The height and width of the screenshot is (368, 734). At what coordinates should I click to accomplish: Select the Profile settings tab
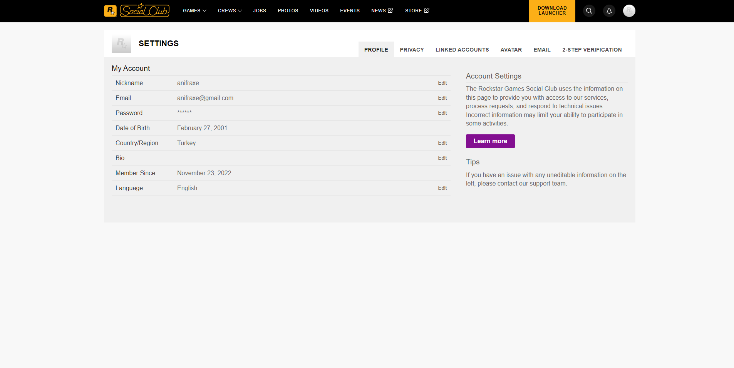click(376, 50)
